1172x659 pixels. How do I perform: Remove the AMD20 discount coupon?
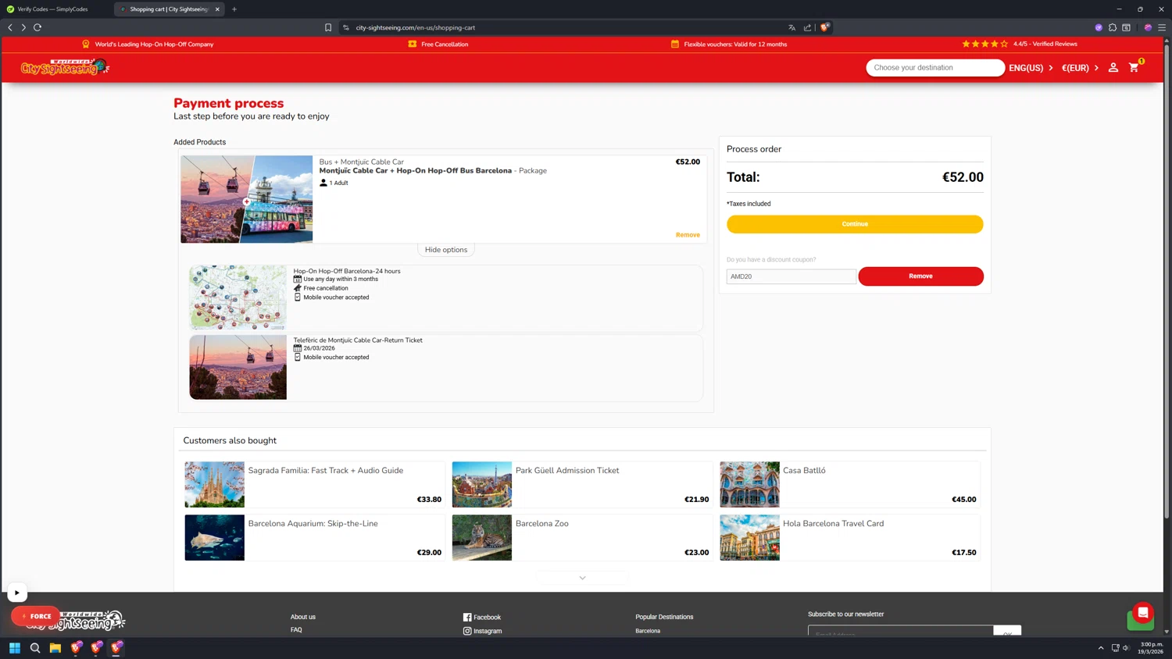point(920,276)
